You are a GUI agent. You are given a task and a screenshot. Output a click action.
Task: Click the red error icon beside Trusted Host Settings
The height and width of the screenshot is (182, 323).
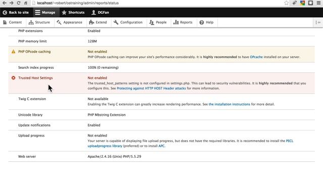[x=14, y=78]
